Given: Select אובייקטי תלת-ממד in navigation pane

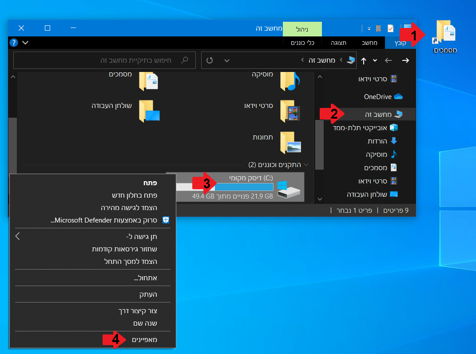Looking at the screenshot, I should tap(366, 127).
